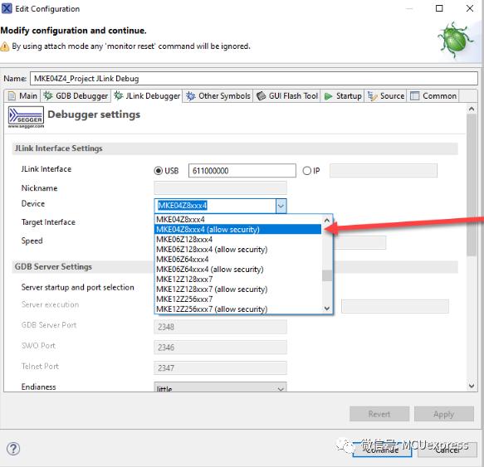This screenshot has width=484, height=467.
Task: Open the Startup tab
Action: (343, 96)
